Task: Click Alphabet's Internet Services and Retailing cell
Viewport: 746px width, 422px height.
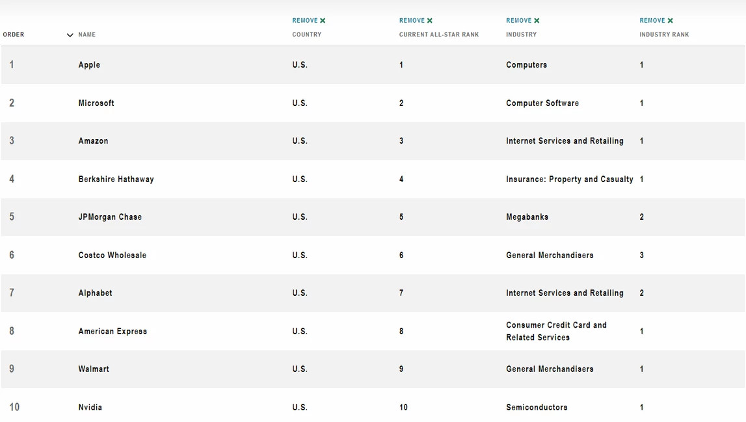Action: (565, 293)
